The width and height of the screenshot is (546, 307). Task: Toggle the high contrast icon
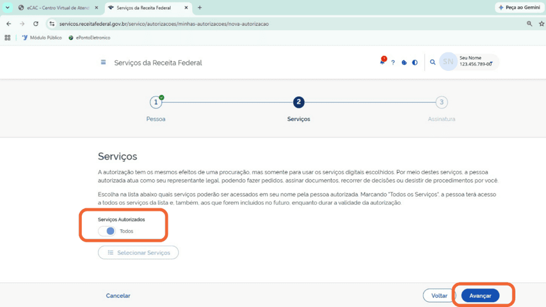tap(415, 63)
